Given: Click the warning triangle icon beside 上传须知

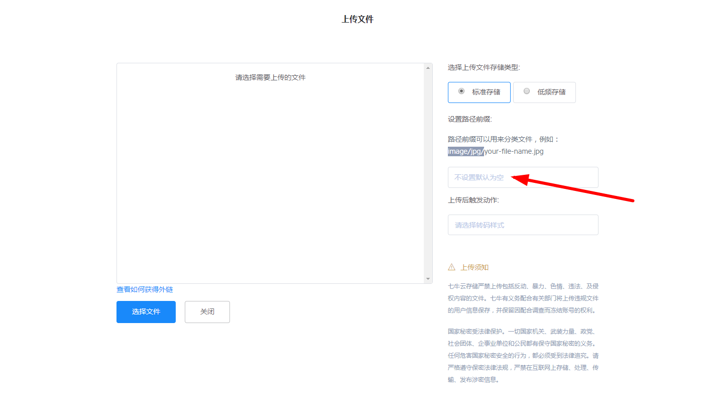Looking at the screenshot, I should [451, 267].
